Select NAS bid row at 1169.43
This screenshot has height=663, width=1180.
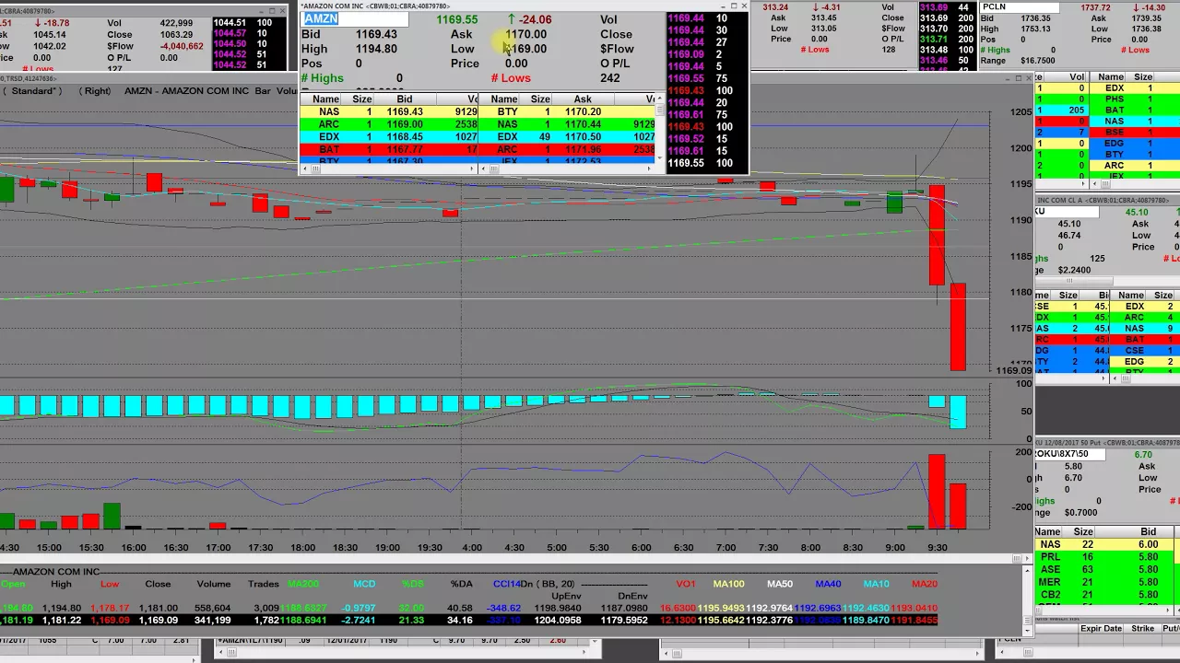[388, 111]
